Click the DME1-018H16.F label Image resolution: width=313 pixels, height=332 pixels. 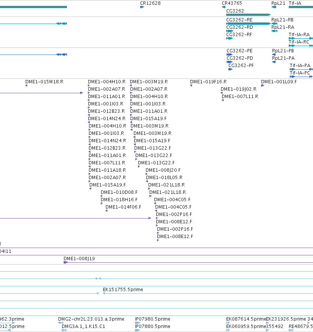tap(119, 200)
